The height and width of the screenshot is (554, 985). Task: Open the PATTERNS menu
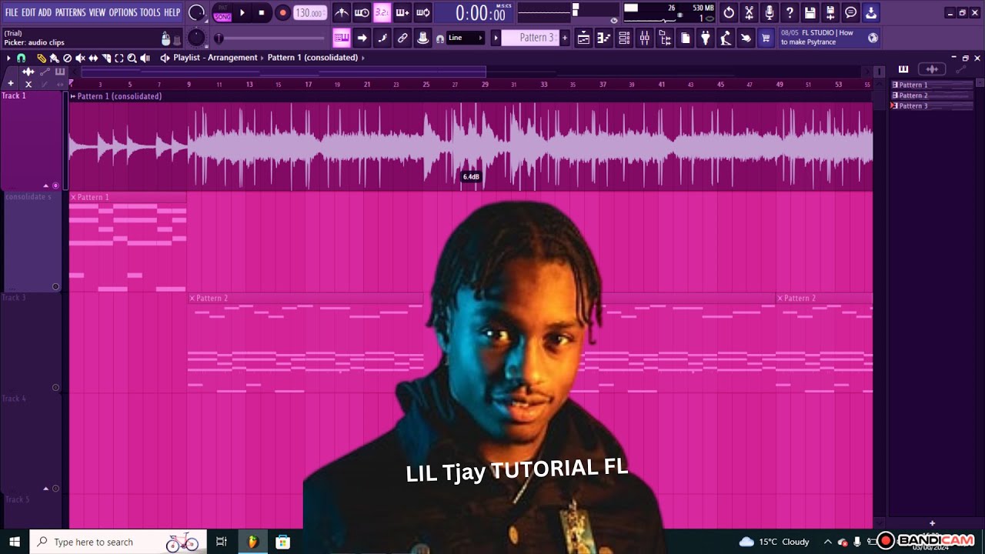click(x=70, y=12)
